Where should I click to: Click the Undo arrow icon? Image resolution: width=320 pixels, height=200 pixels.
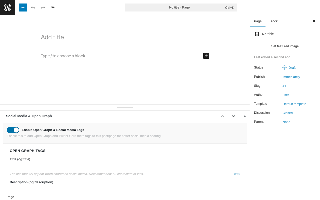coord(33,7)
